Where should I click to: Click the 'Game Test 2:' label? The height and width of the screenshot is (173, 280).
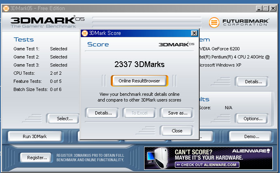pyautogui.click(x=26, y=57)
